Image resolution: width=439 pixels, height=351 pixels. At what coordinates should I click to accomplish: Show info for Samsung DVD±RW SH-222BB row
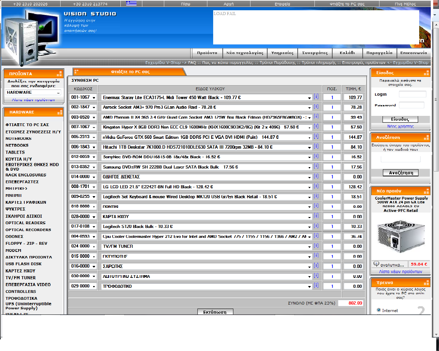pos(316,166)
